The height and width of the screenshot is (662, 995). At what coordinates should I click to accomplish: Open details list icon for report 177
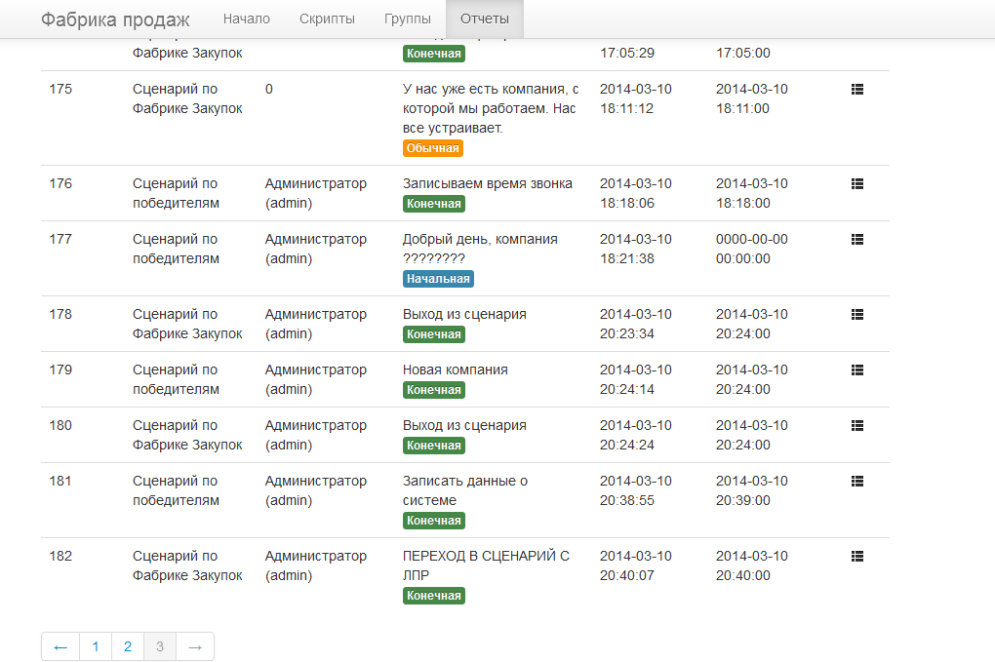click(856, 240)
